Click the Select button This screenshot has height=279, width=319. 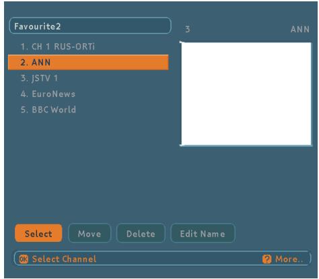[x=38, y=233]
